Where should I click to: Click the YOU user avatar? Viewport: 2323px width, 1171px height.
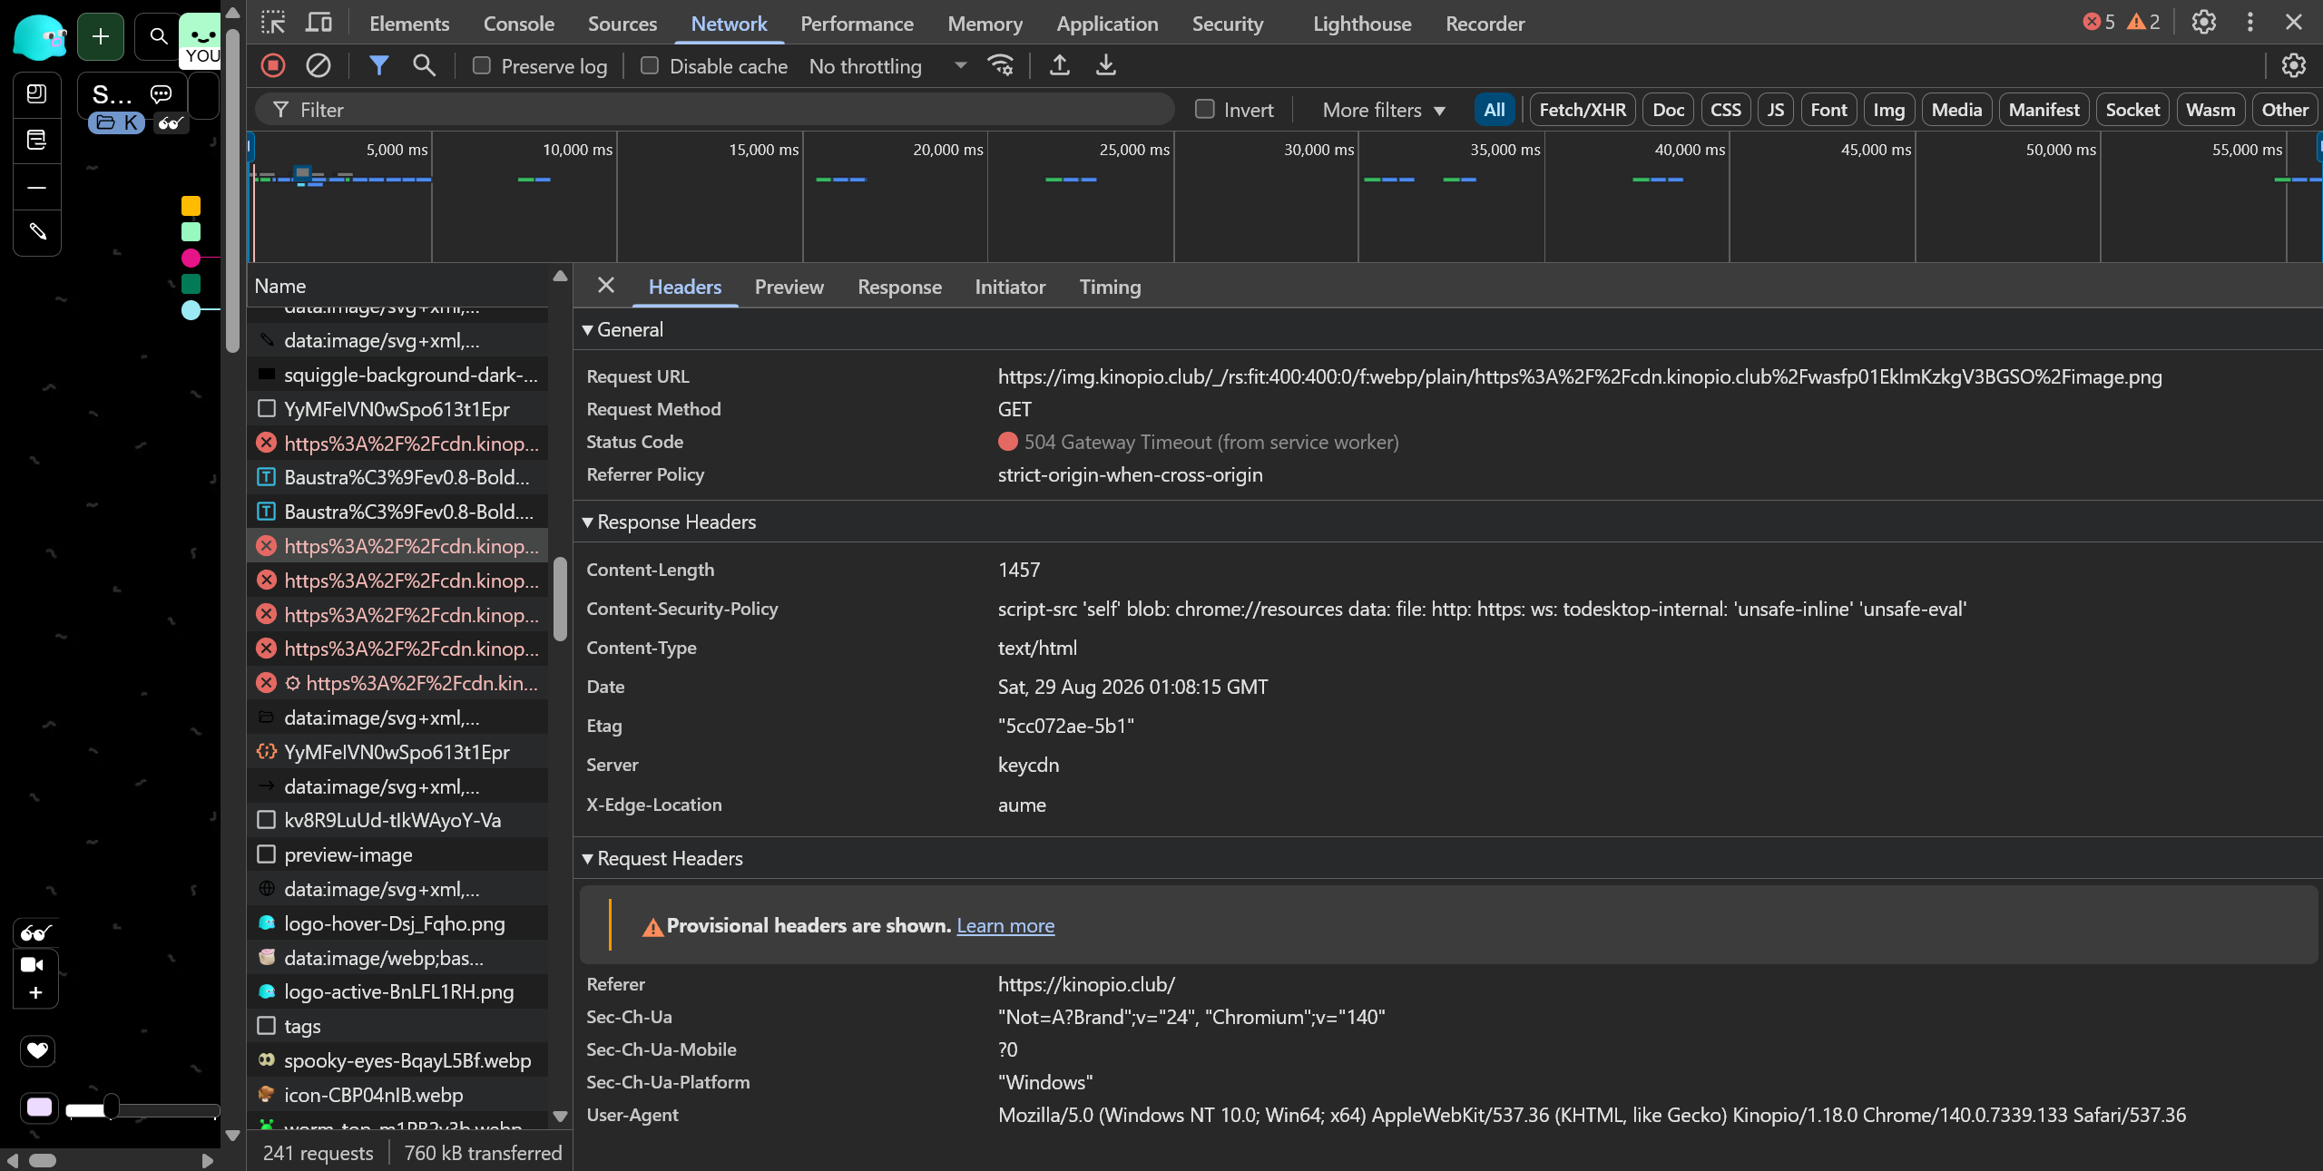pos(200,42)
